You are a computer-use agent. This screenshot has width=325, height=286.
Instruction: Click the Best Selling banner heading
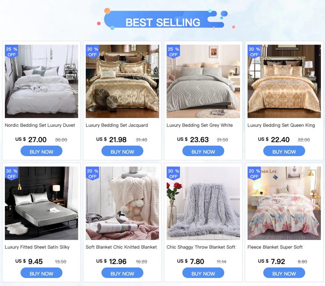[x=163, y=22]
